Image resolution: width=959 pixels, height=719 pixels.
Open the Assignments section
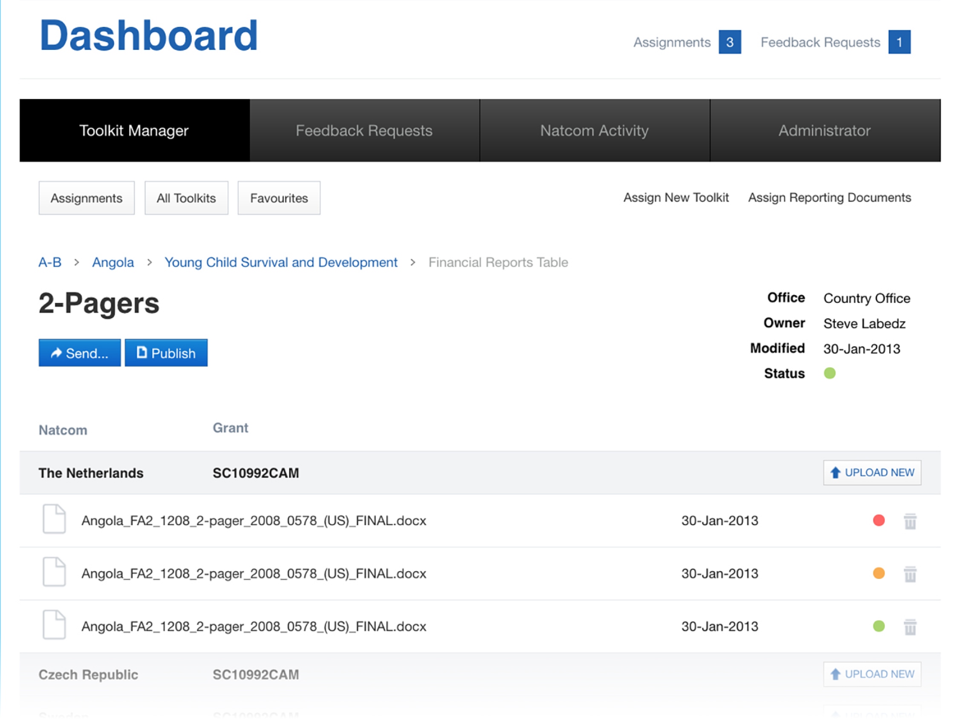coord(85,198)
